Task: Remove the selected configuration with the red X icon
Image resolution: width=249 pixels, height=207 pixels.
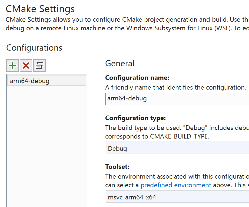Action: (x=26, y=65)
